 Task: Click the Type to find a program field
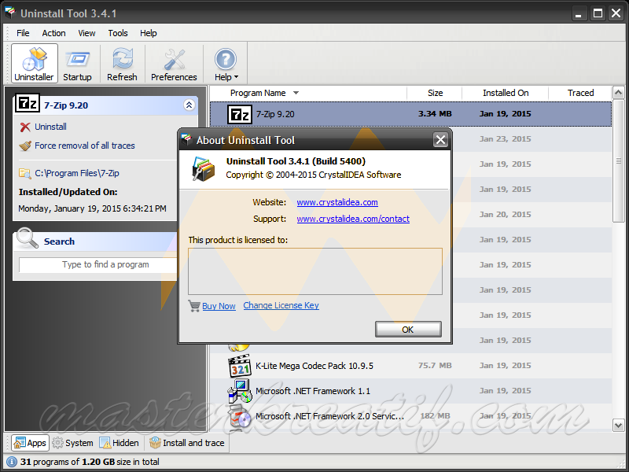click(x=98, y=264)
